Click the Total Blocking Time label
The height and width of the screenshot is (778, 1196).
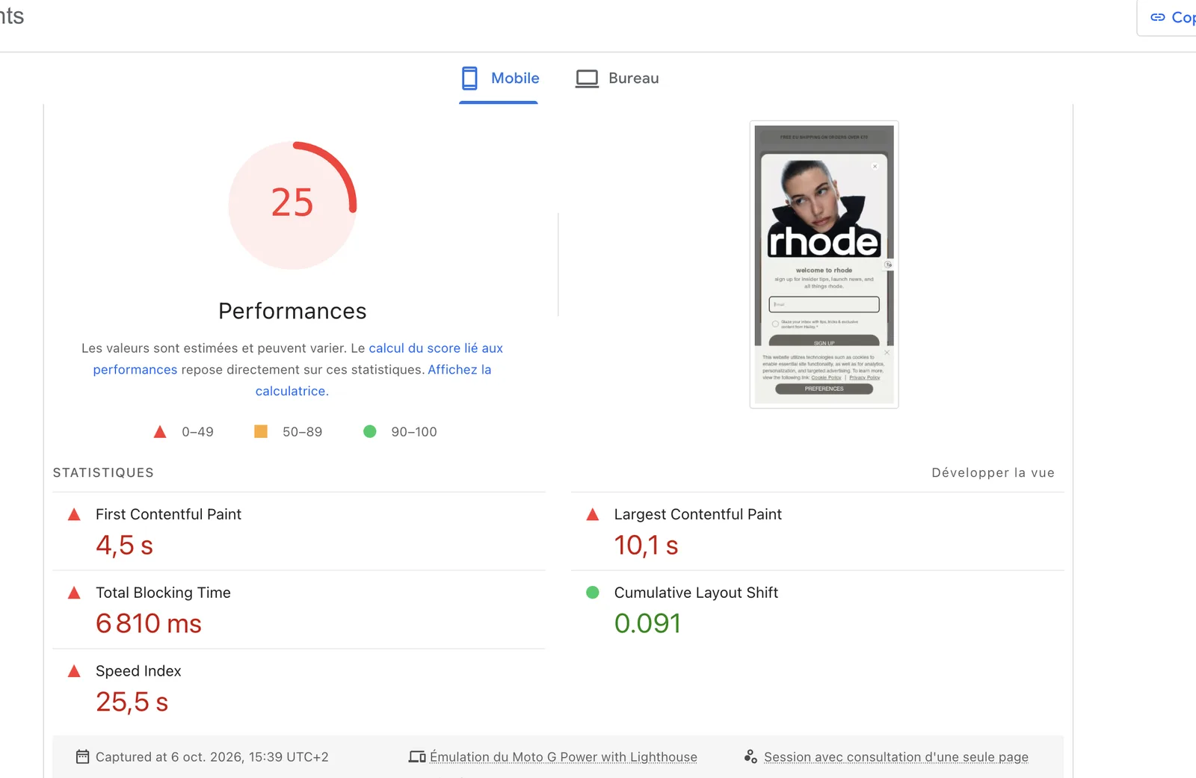(x=164, y=593)
